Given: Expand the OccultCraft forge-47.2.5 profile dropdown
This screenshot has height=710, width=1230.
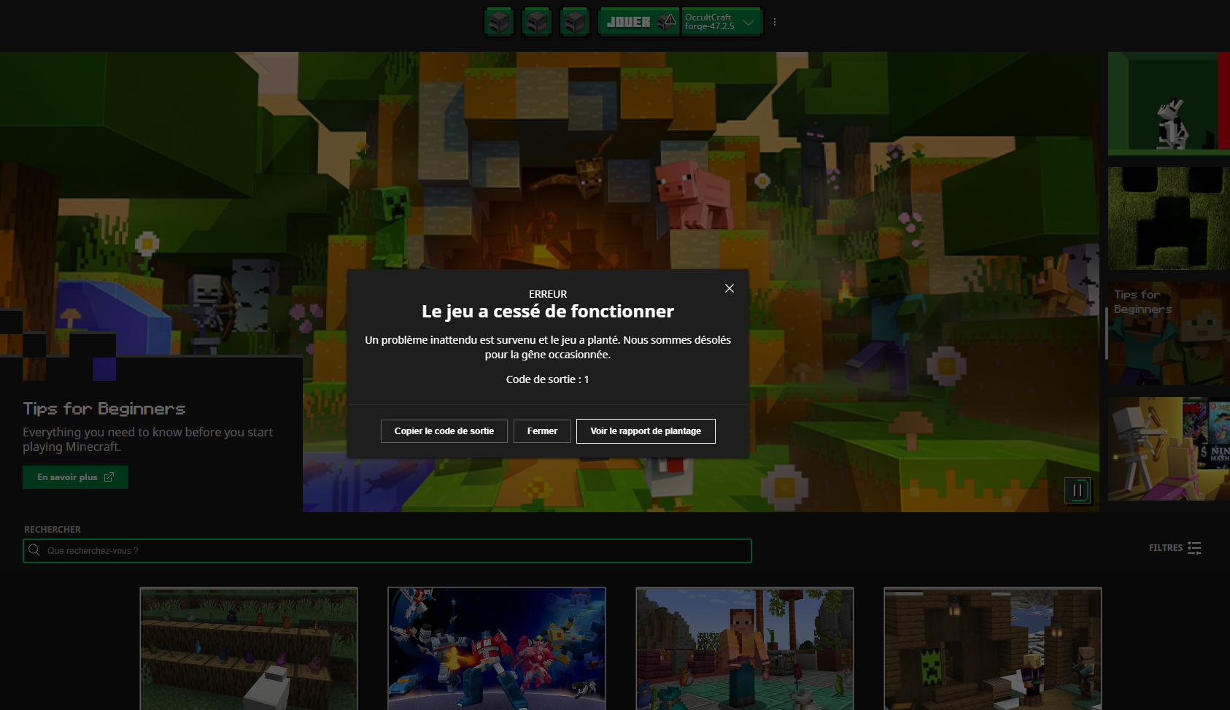Looking at the screenshot, I should click(x=722, y=22).
